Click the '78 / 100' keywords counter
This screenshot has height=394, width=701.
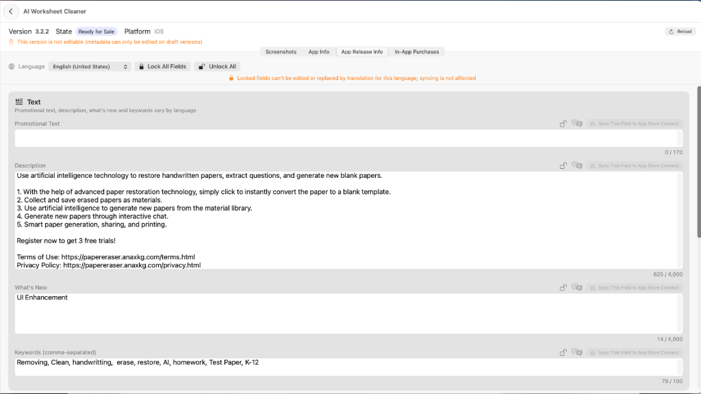(x=672, y=382)
